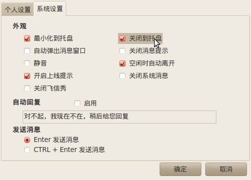Select Enter 发送消息 radio button
This screenshot has height=180, width=251.
point(27,140)
